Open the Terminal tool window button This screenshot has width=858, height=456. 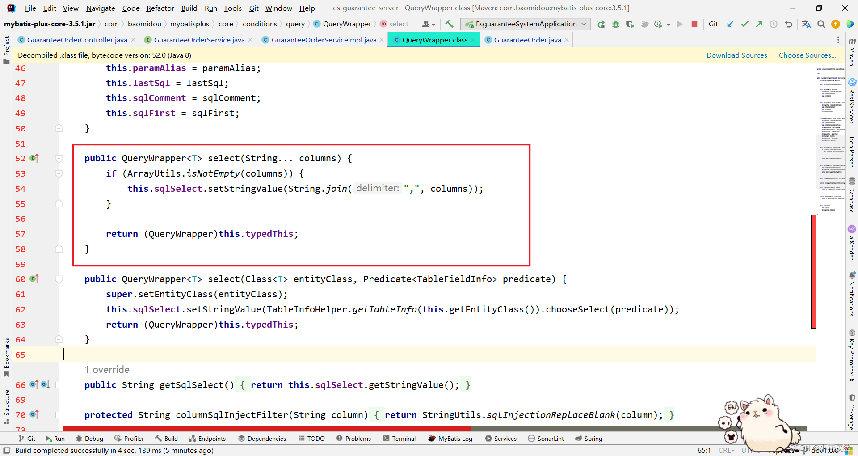coord(399,439)
